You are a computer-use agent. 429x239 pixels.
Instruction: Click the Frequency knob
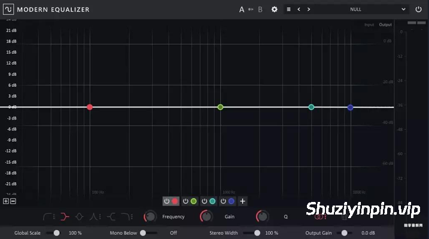[x=150, y=217]
